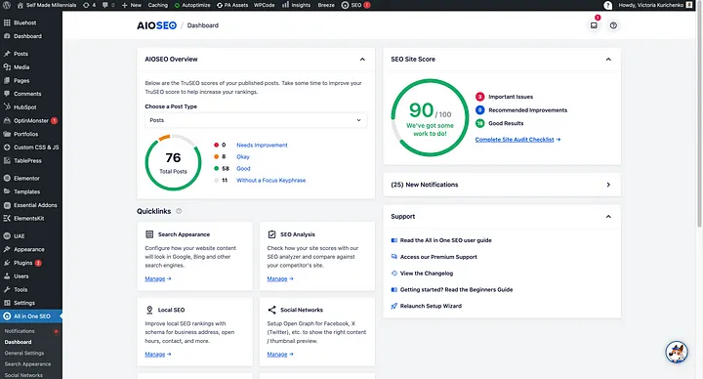Open Custom CSS & JS menu
This screenshot has width=703, height=379.
point(31,147)
